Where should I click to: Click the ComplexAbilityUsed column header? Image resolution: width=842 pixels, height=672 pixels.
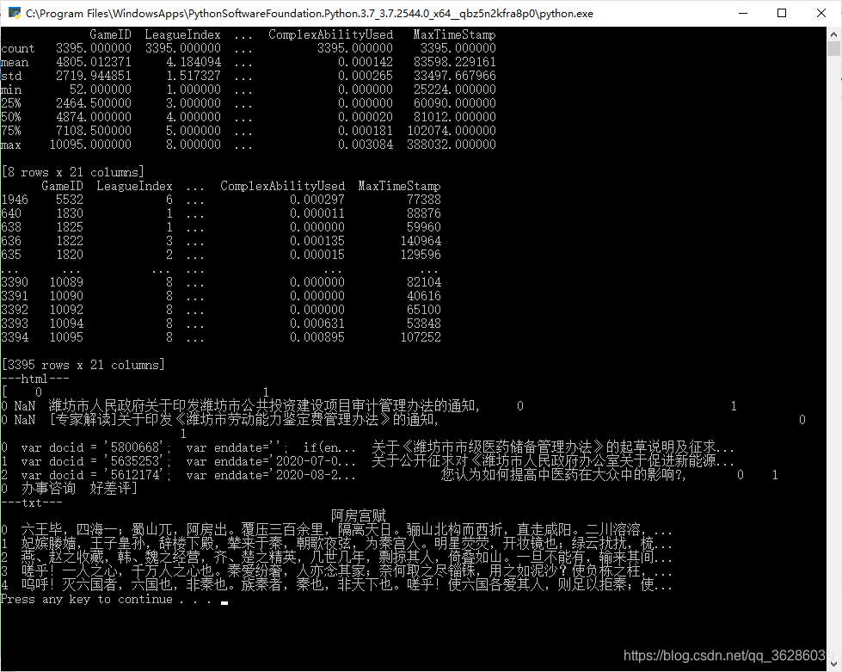(331, 34)
